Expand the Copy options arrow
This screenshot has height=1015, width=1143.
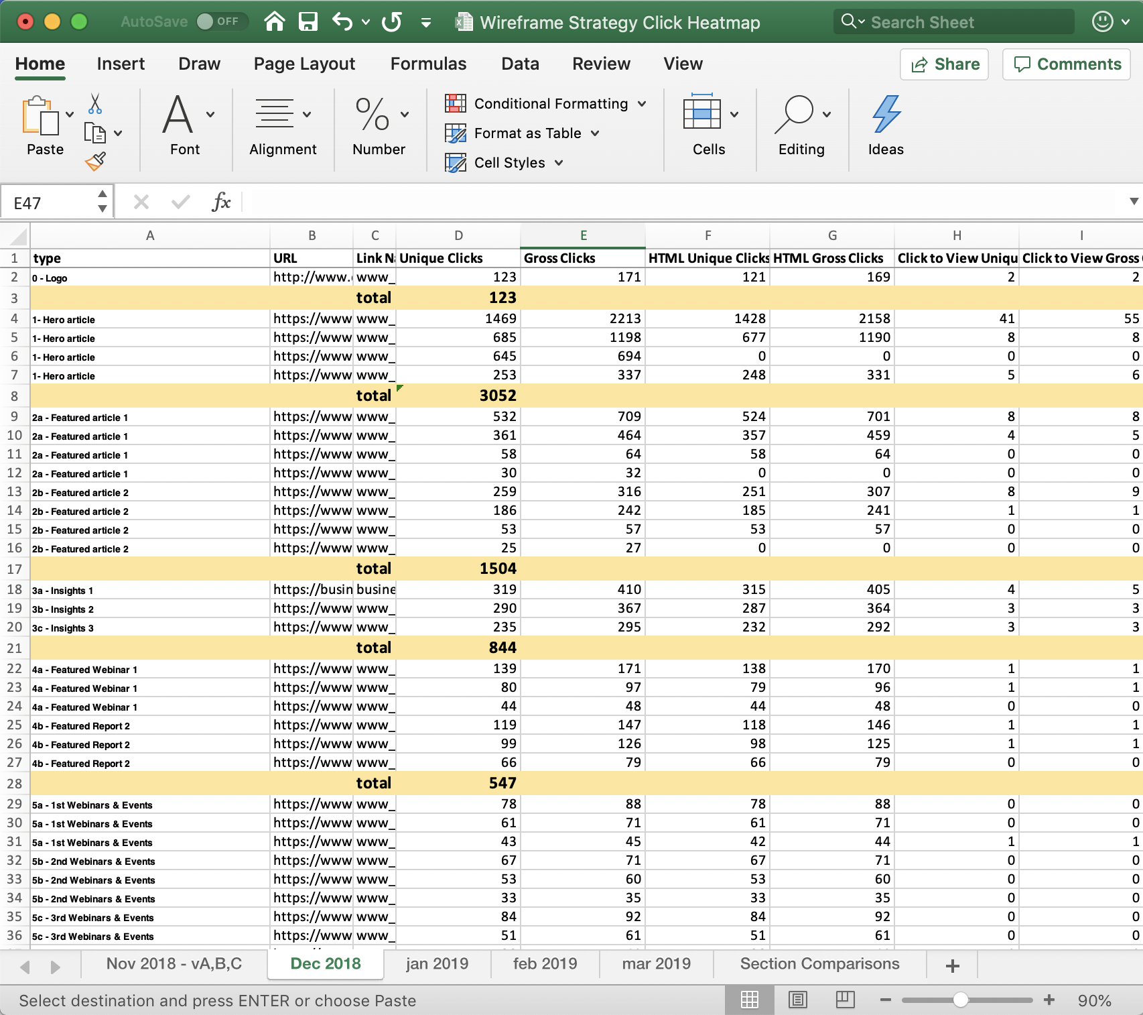tap(118, 133)
